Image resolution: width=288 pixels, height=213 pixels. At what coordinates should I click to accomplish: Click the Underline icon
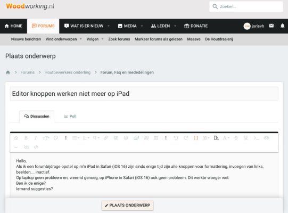pos(246,138)
